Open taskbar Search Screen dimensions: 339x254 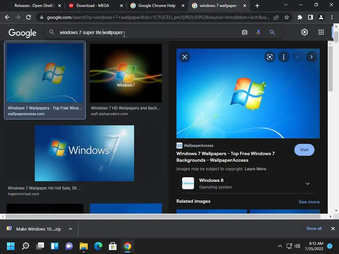pyautogui.click(x=25, y=246)
